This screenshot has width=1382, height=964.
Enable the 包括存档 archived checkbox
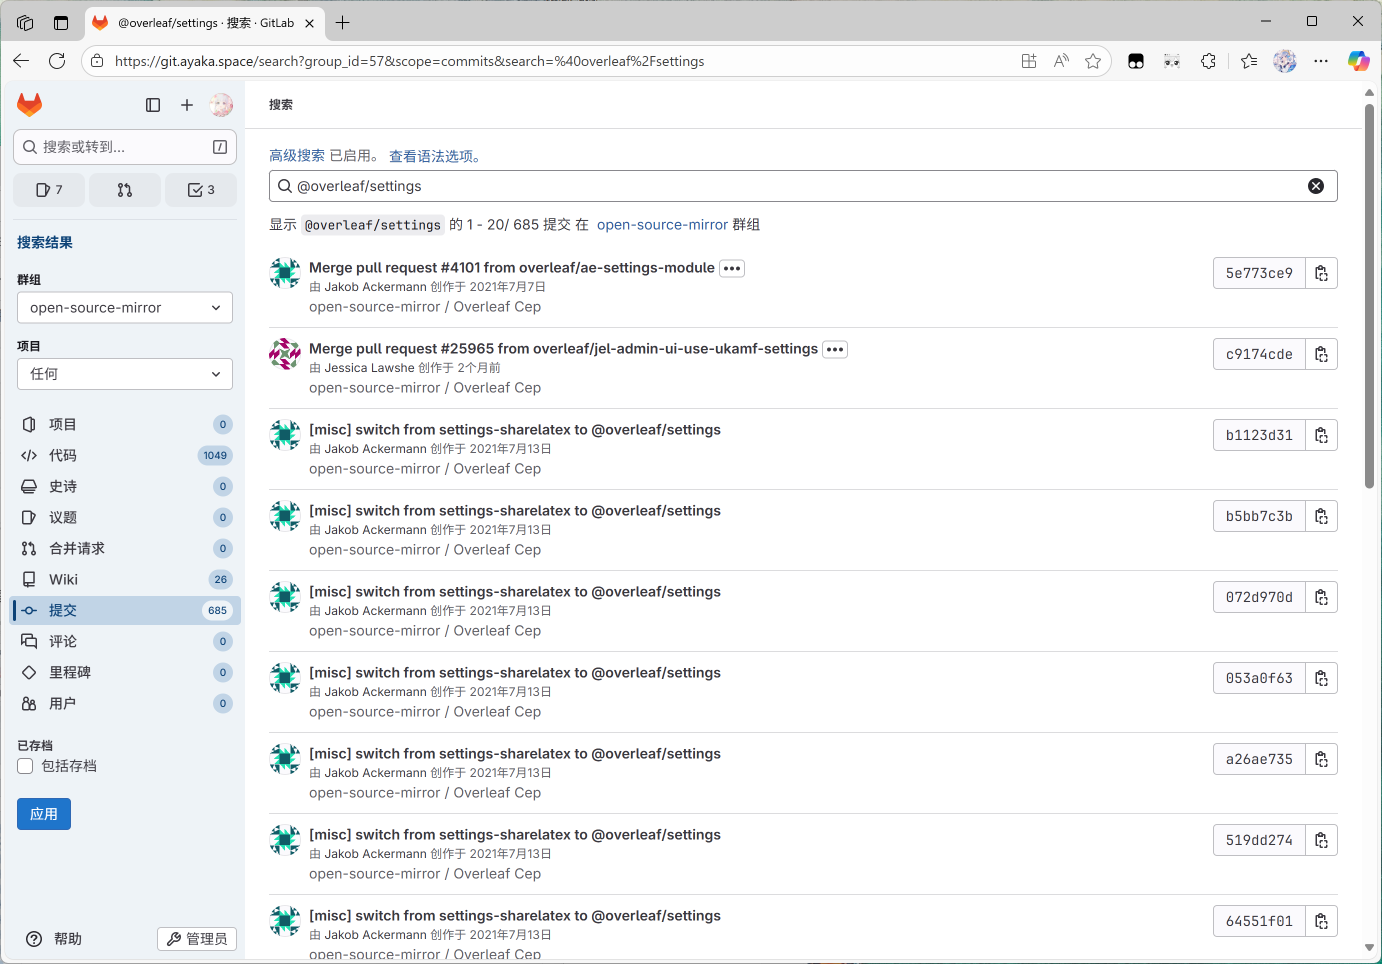coord(24,766)
